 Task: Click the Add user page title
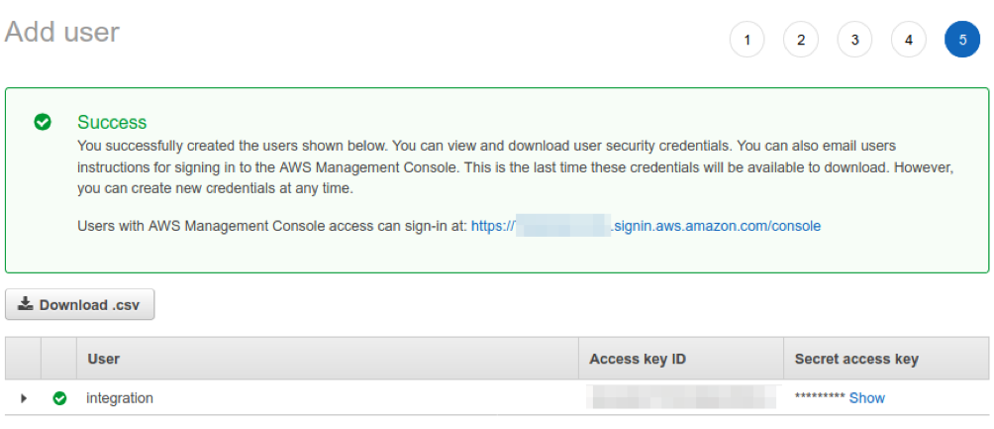(62, 32)
